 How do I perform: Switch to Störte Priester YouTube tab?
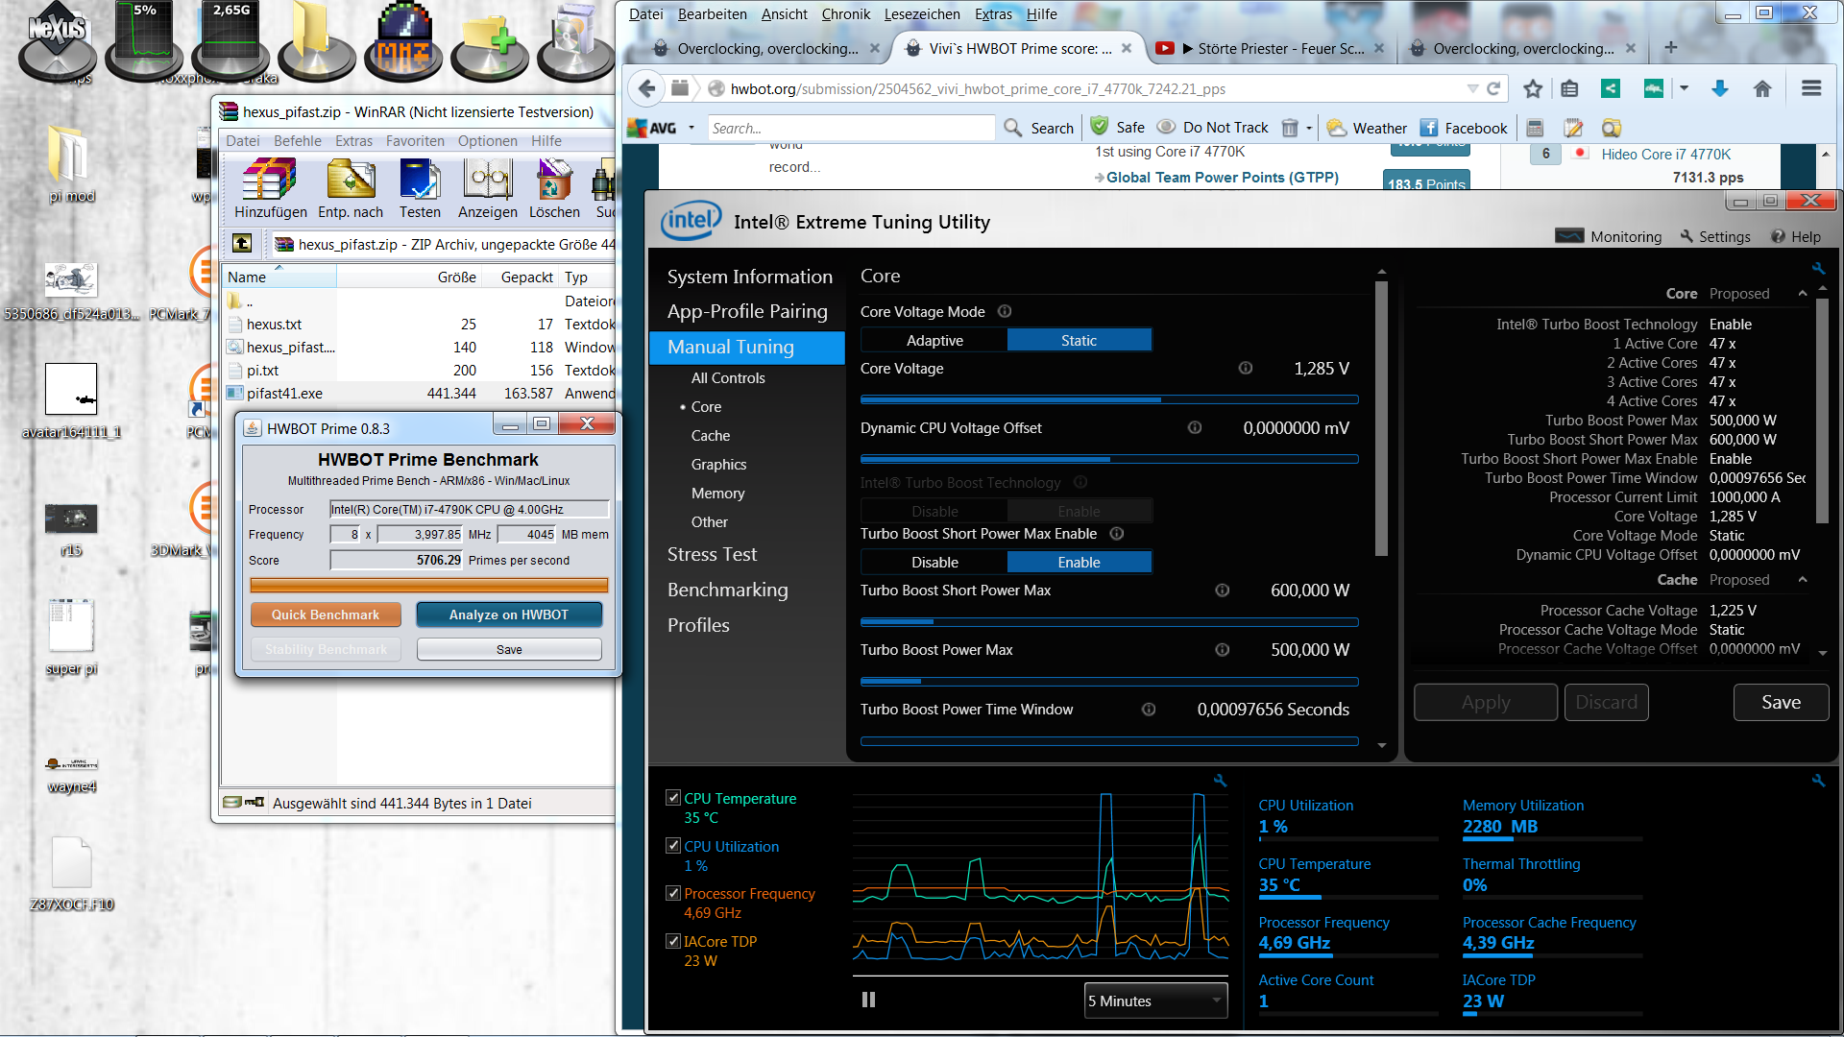(1269, 48)
